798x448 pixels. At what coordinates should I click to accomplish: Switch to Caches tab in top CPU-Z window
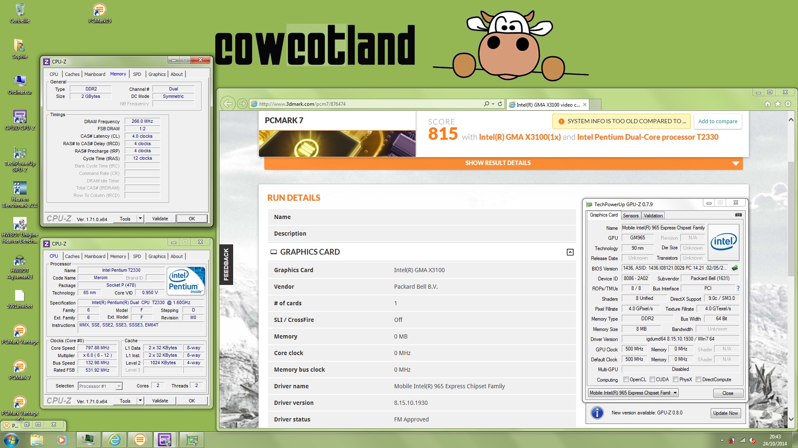coord(72,74)
